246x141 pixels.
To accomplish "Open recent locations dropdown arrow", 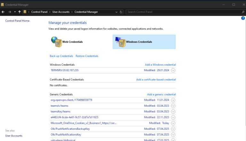I will [x=15, y=12].
